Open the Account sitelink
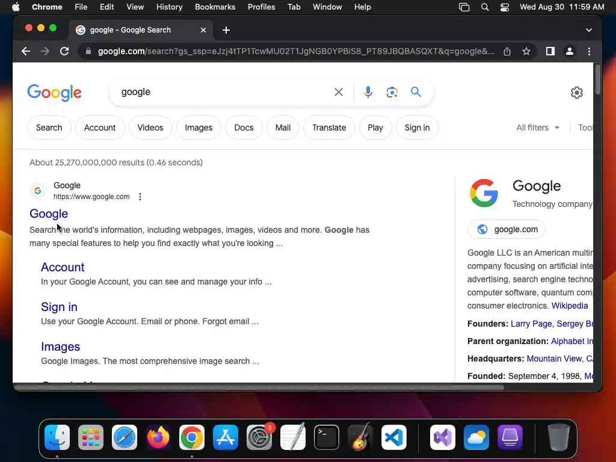 click(x=63, y=267)
